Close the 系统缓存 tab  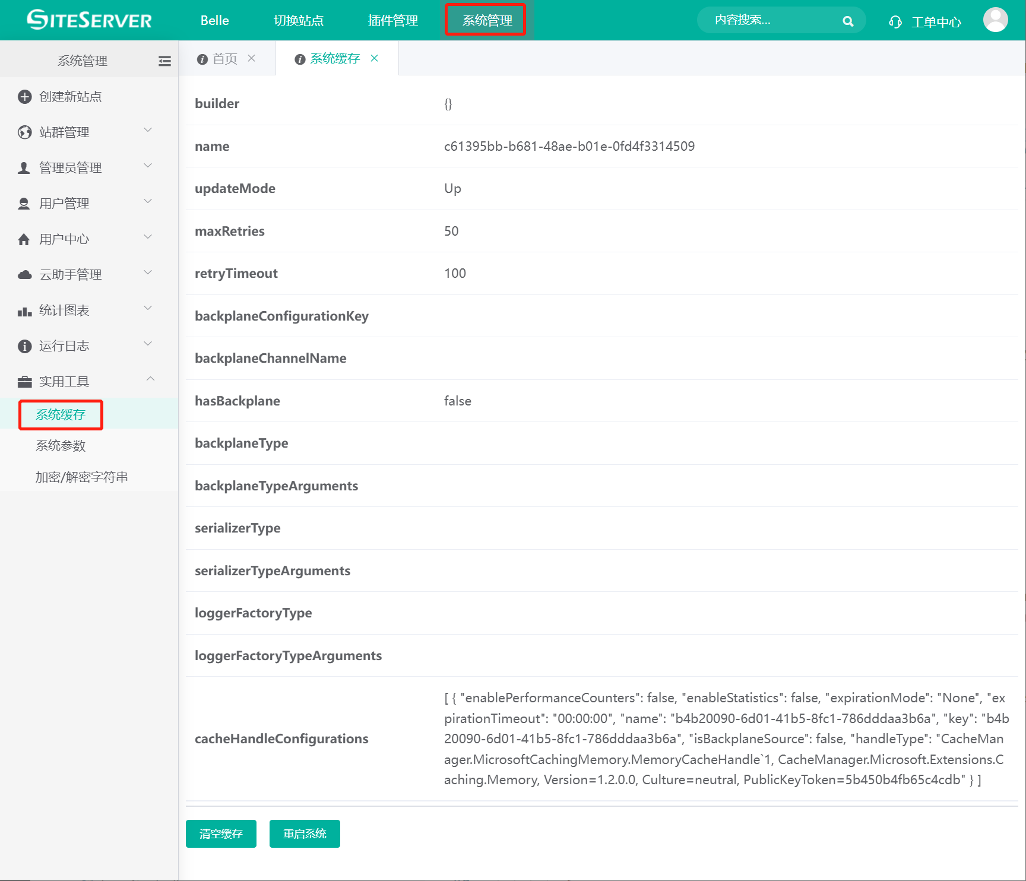pyautogui.click(x=375, y=58)
